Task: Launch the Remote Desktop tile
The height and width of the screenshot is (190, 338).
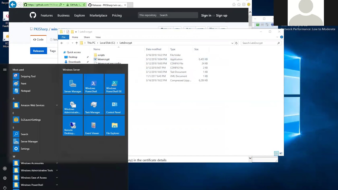Action: pyautogui.click(x=73, y=126)
